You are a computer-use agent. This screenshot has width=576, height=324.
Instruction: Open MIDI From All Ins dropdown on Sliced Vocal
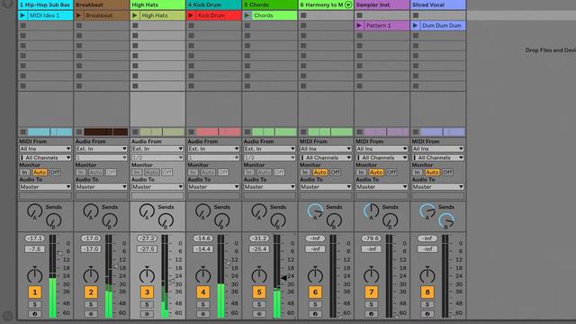[x=438, y=148]
